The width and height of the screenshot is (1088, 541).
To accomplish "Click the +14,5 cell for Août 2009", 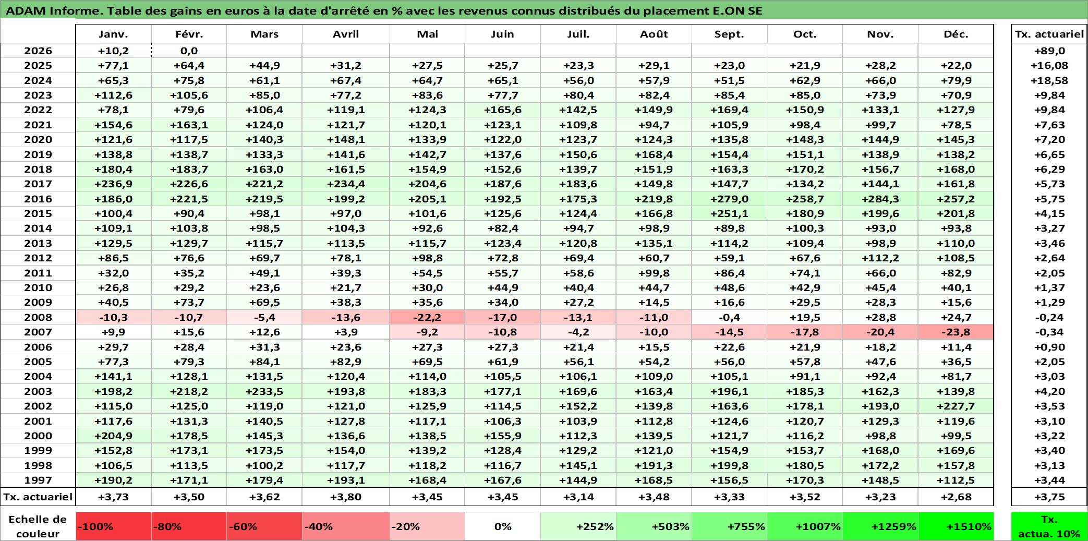I will pos(654,302).
